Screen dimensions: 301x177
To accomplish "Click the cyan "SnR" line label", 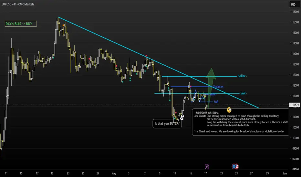I will (243, 93).
